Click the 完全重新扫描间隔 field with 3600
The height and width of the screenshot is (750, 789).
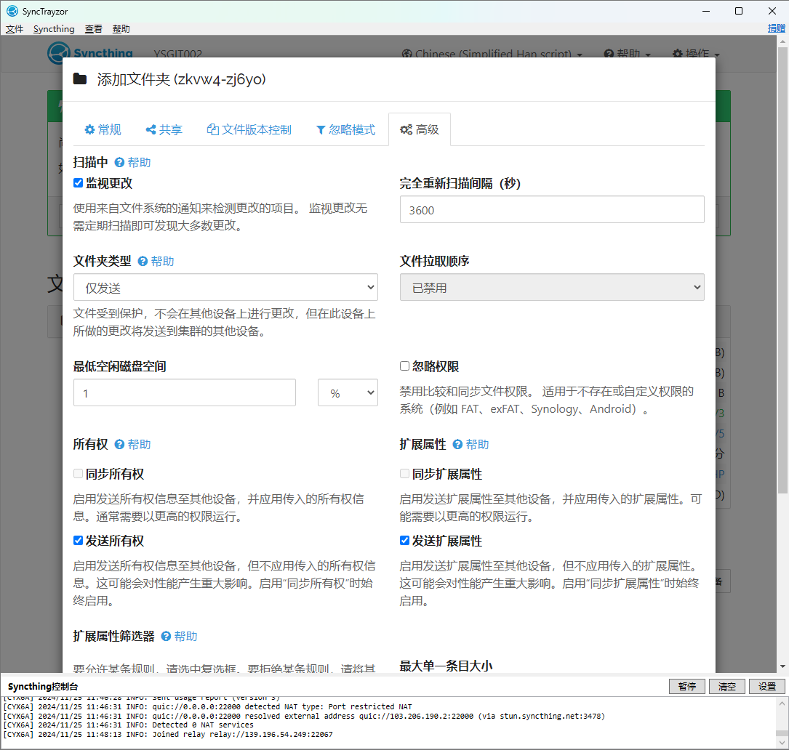pyautogui.click(x=552, y=209)
